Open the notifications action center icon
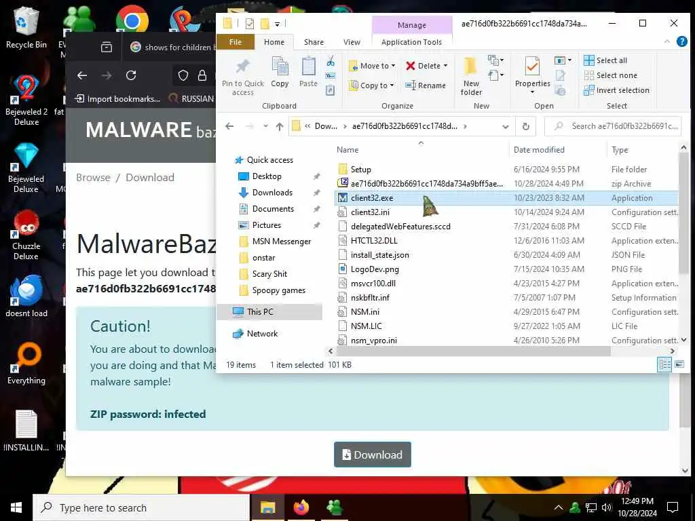 tap(673, 507)
